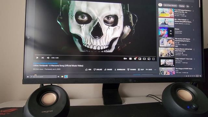The image size is (208, 117).
Task: Open options menu for 'If you EVER played Warzone'
Action: pyautogui.click(x=193, y=11)
